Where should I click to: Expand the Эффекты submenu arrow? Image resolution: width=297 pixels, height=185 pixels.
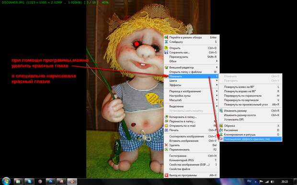click(x=217, y=85)
